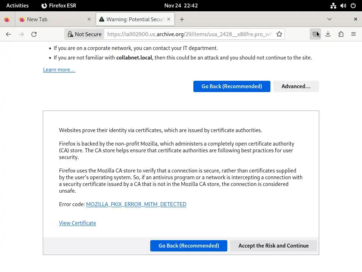
Task: Reload the current page
Action: [34, 34]
